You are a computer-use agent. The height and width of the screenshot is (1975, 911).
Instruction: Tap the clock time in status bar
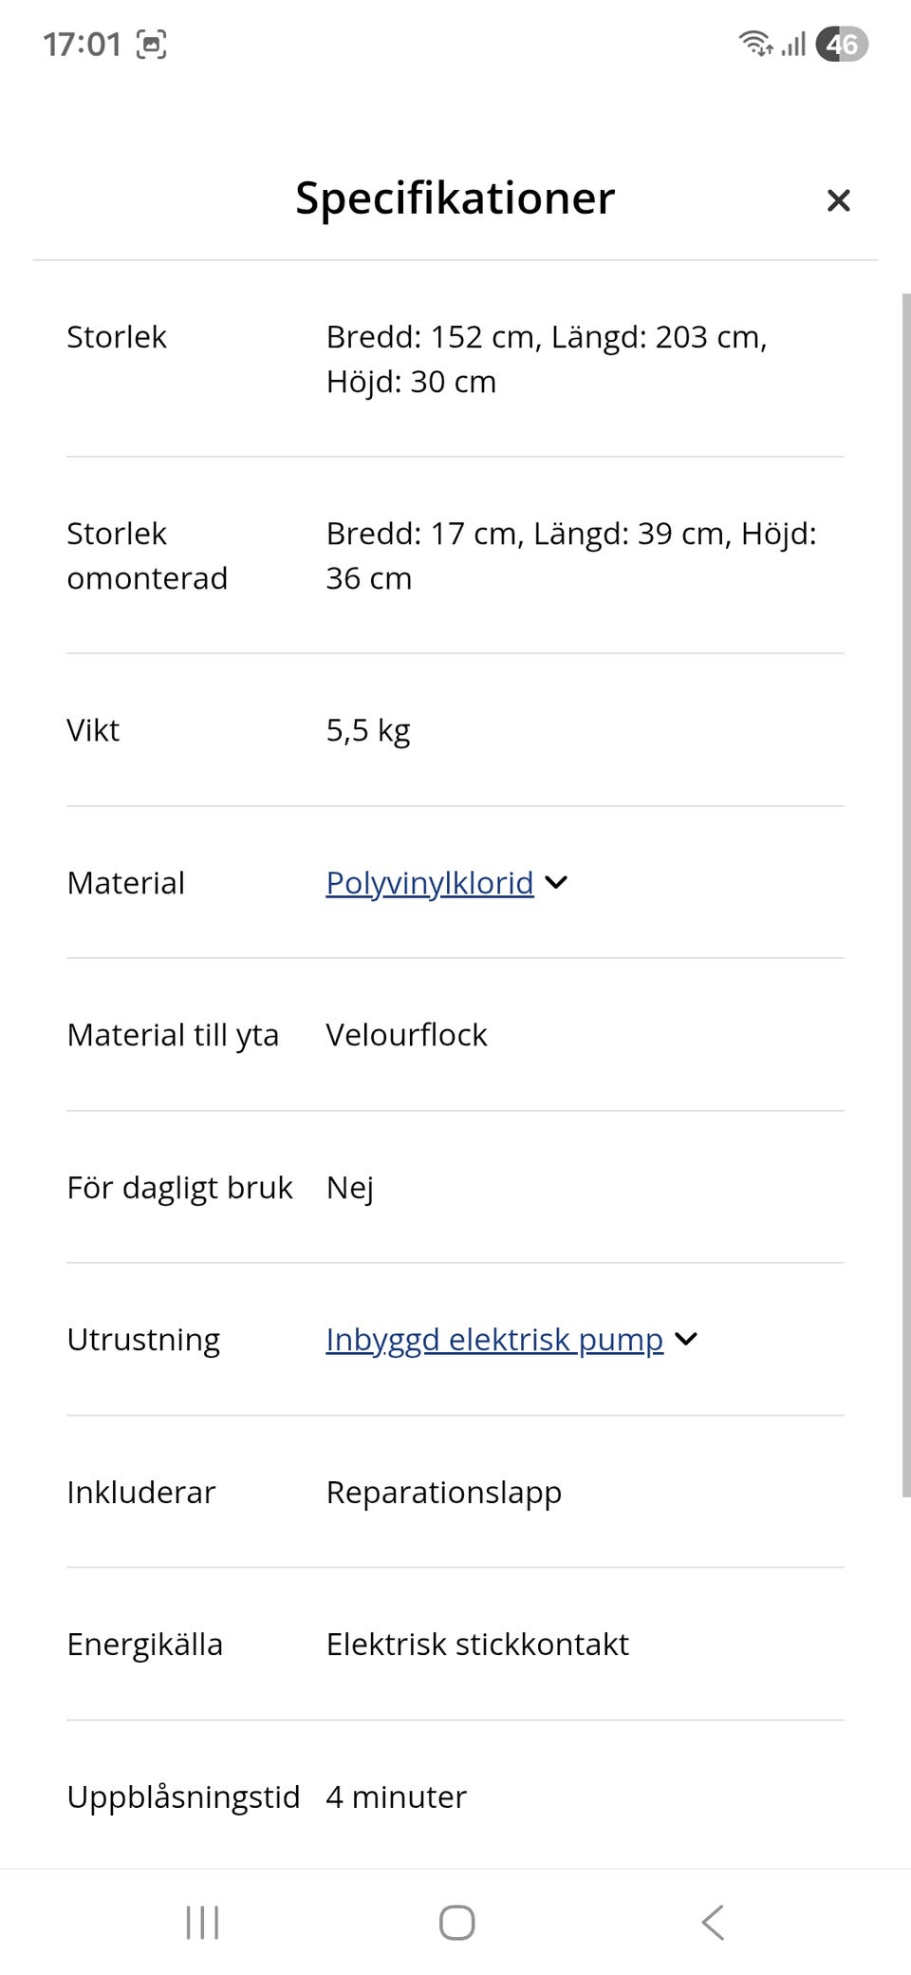pyautogui.click(x=83, y=45)
